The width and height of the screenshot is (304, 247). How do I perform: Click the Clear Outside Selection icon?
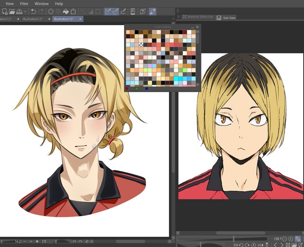click(58, 11)
